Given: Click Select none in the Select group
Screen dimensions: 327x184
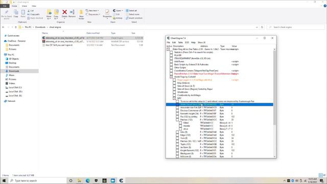Looking at the screenshot, I should [x=132, y=14].
